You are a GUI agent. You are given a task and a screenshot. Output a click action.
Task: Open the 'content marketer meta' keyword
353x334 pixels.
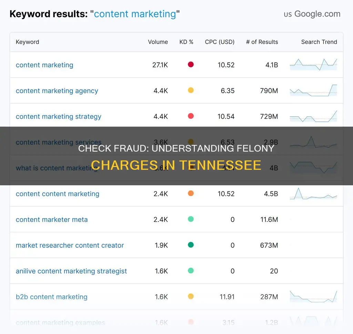(x=52, y=219)
